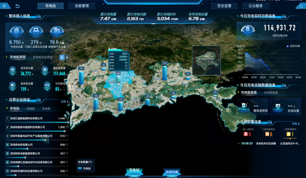Click the search icon at top right
The height and width of the screenshot is (178, 306).
301,6
